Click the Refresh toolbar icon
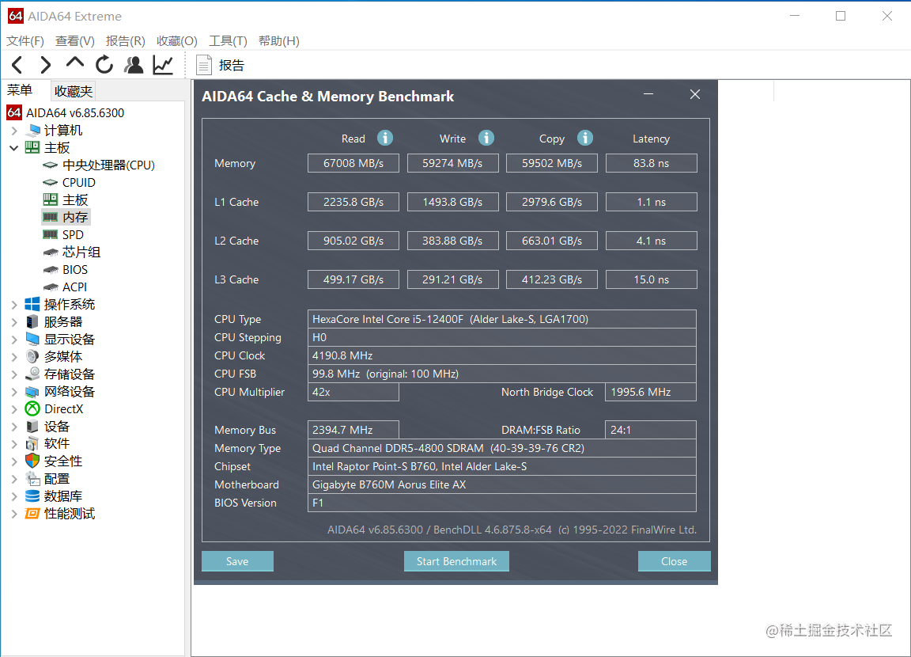This screenshot has width=911, height=657. tap(104, 65)
